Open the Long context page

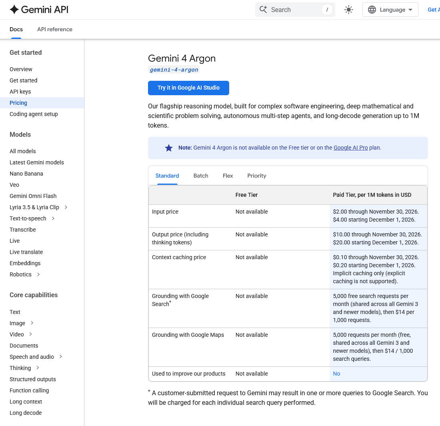[26, 402]
